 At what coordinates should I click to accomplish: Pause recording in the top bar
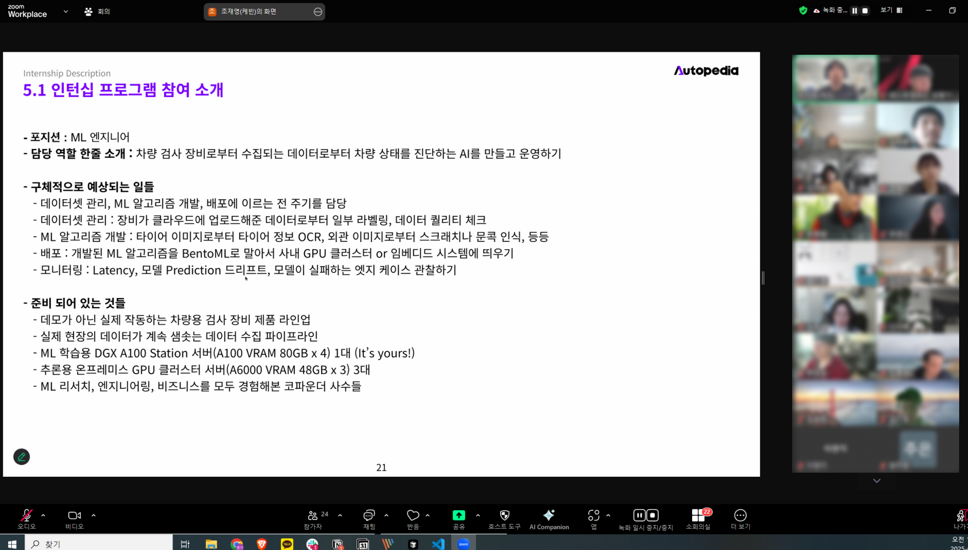(x=854, y=11)
